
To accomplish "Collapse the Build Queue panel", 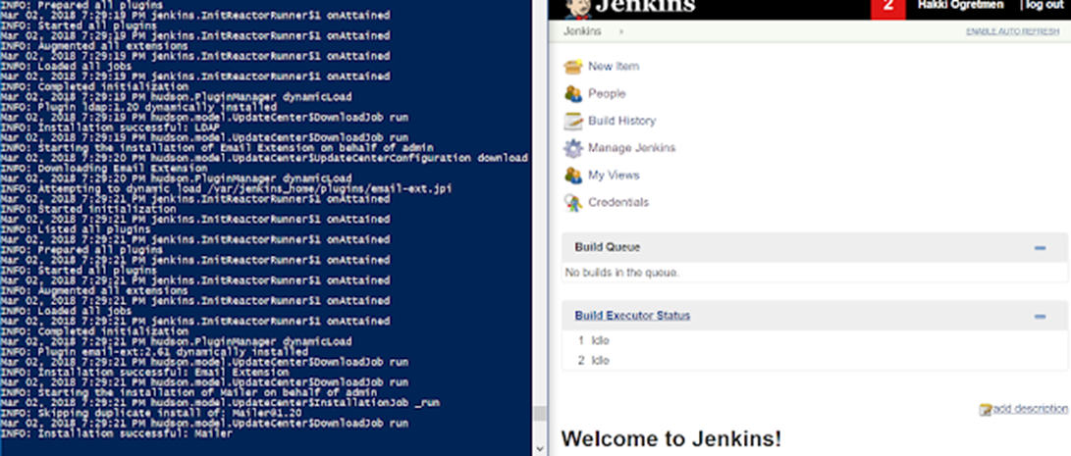I will coord(1040,248).
